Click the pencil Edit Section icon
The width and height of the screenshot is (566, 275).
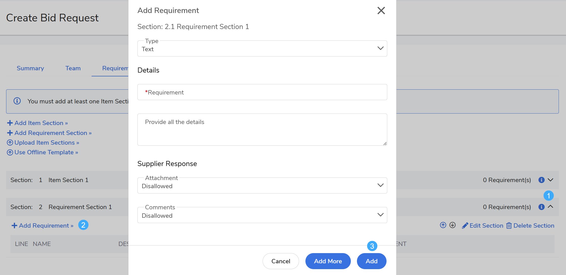pos(465,226)
